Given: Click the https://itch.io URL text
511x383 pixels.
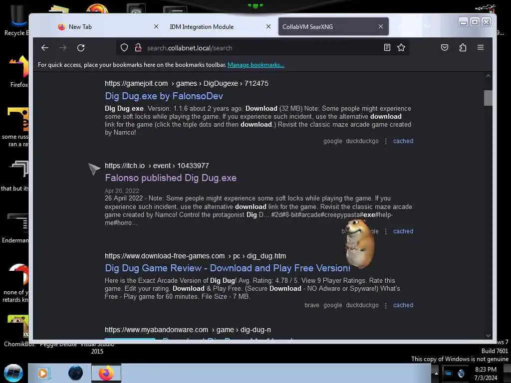Looking at the screenshot, I should [x=125, y=166].
